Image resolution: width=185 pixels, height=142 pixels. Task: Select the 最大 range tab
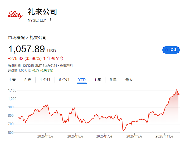129,80
